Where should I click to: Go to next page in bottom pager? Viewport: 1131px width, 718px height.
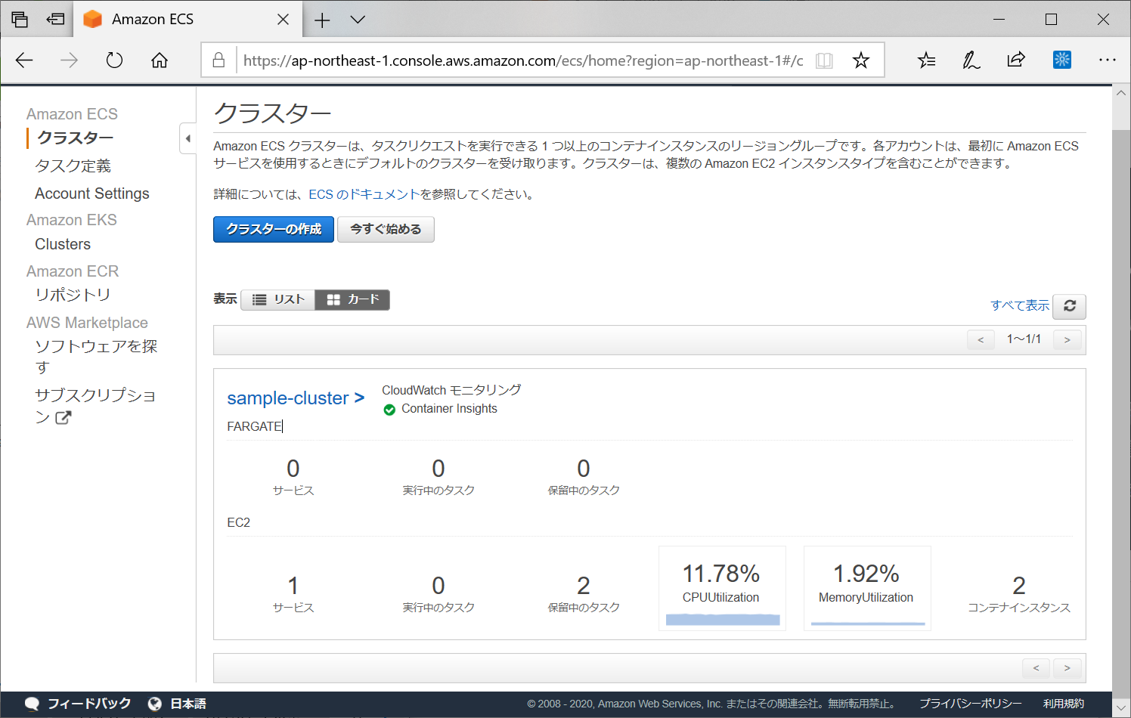pos(1067,668)
